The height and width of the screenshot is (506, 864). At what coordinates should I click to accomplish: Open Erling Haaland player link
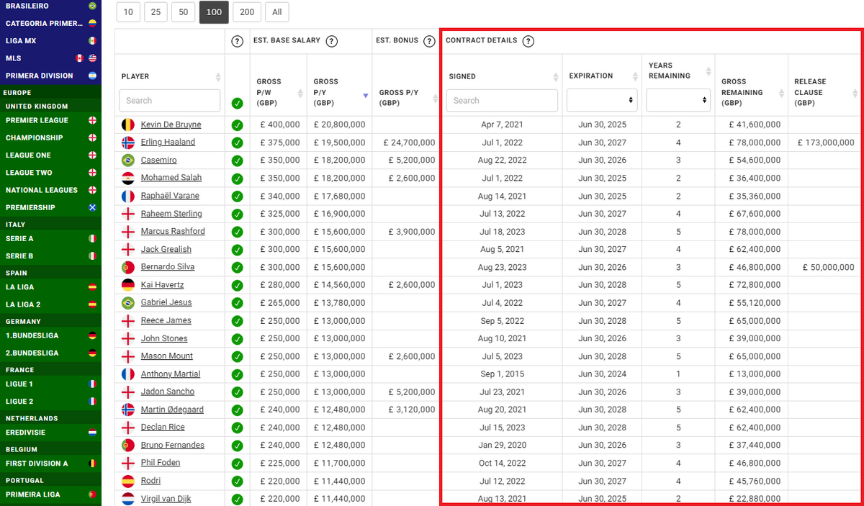pyautogui.click(x=168, y=143)
